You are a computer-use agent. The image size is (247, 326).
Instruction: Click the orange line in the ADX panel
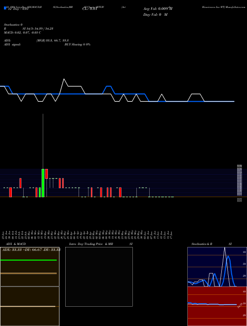[x=29, y=274]
